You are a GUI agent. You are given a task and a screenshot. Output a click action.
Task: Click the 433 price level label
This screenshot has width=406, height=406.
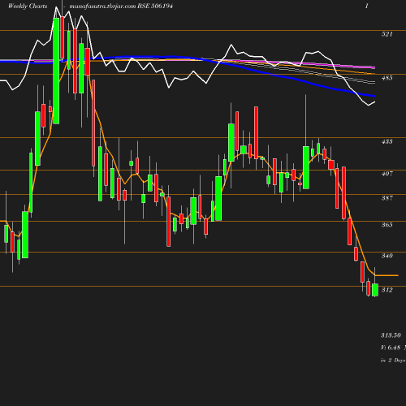point(387,141)
